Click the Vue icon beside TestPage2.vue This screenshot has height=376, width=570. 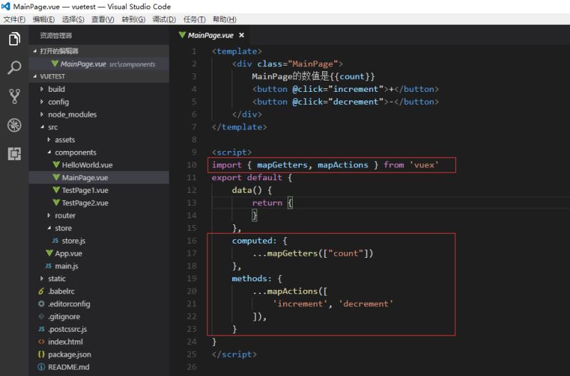56,203
